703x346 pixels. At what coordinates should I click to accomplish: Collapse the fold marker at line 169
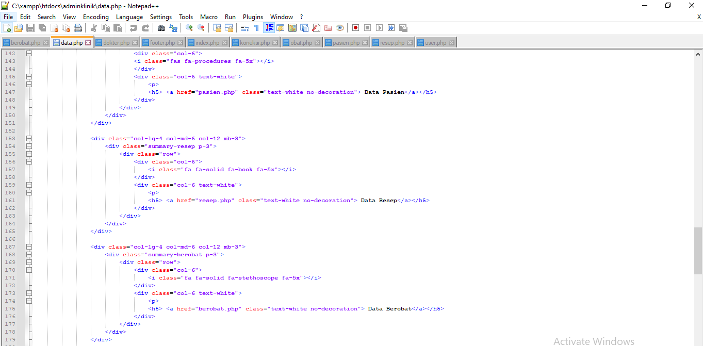tap(29, 262)
